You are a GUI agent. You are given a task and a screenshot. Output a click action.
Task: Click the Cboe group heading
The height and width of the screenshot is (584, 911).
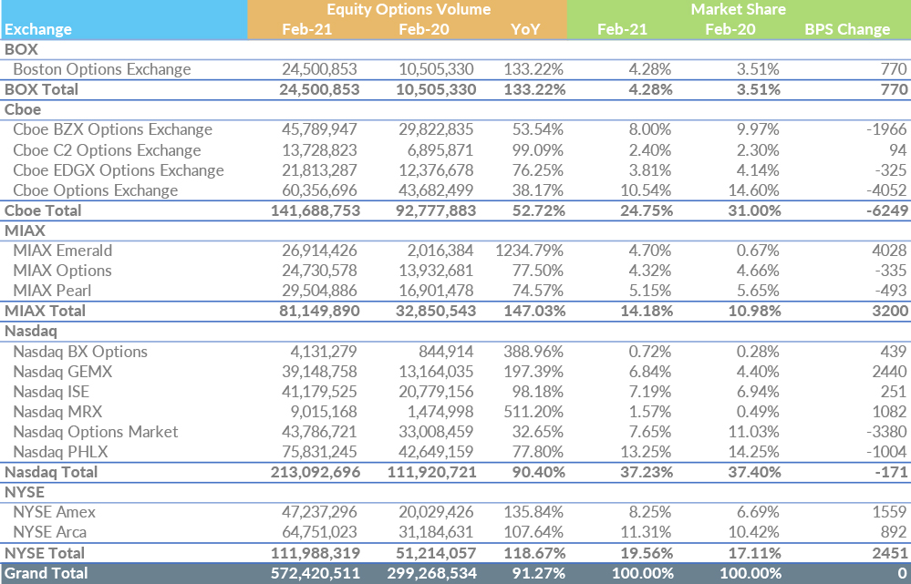click(23, 109)
